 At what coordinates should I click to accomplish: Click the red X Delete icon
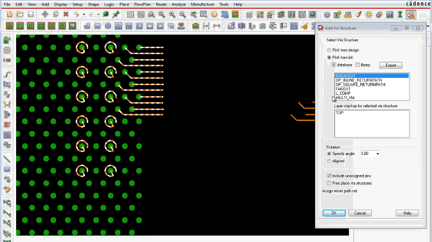(66, 14)
